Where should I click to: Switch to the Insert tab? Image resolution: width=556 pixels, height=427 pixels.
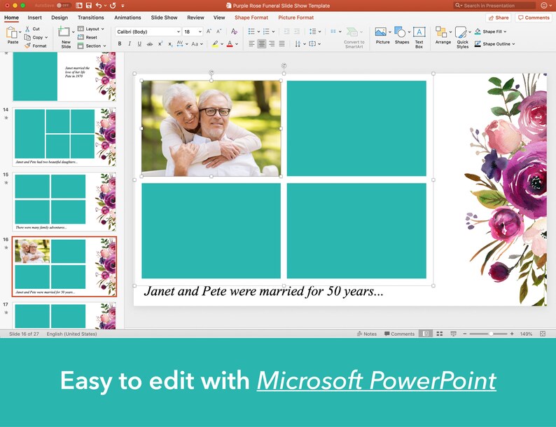35,18
